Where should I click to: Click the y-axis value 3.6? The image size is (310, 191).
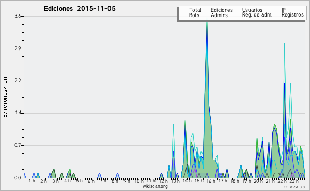pyautogui.click(x=18, y=16)
